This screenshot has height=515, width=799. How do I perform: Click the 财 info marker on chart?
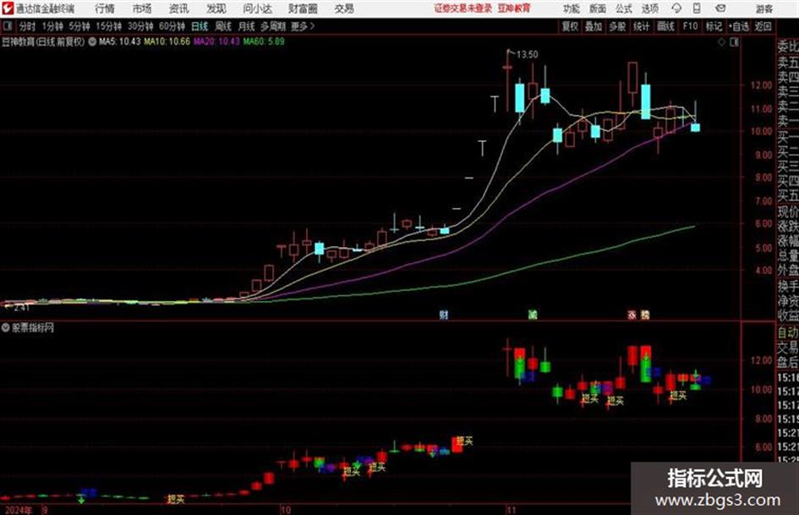pos(444,315)
